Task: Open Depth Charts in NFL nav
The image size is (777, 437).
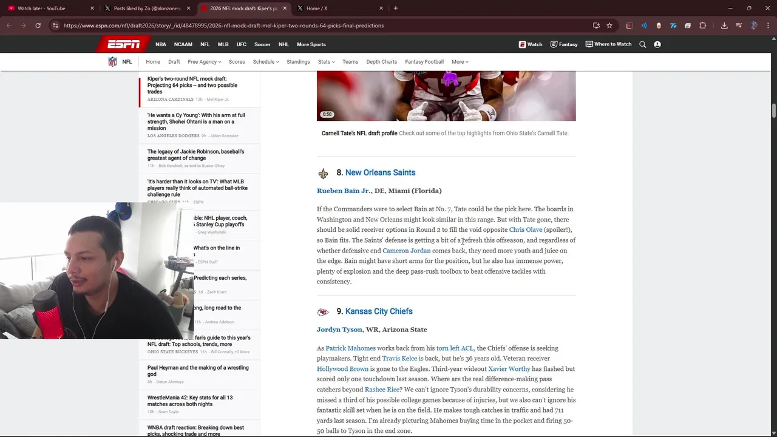Action: [x=382, y=62]
